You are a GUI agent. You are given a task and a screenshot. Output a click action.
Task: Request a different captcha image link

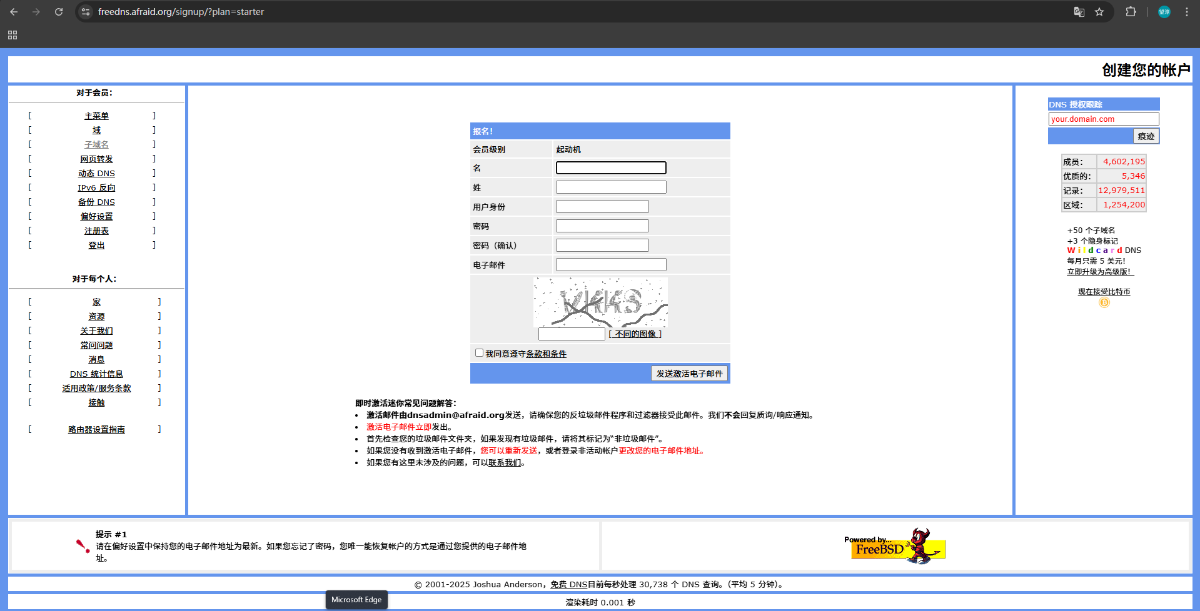point(635,334)
